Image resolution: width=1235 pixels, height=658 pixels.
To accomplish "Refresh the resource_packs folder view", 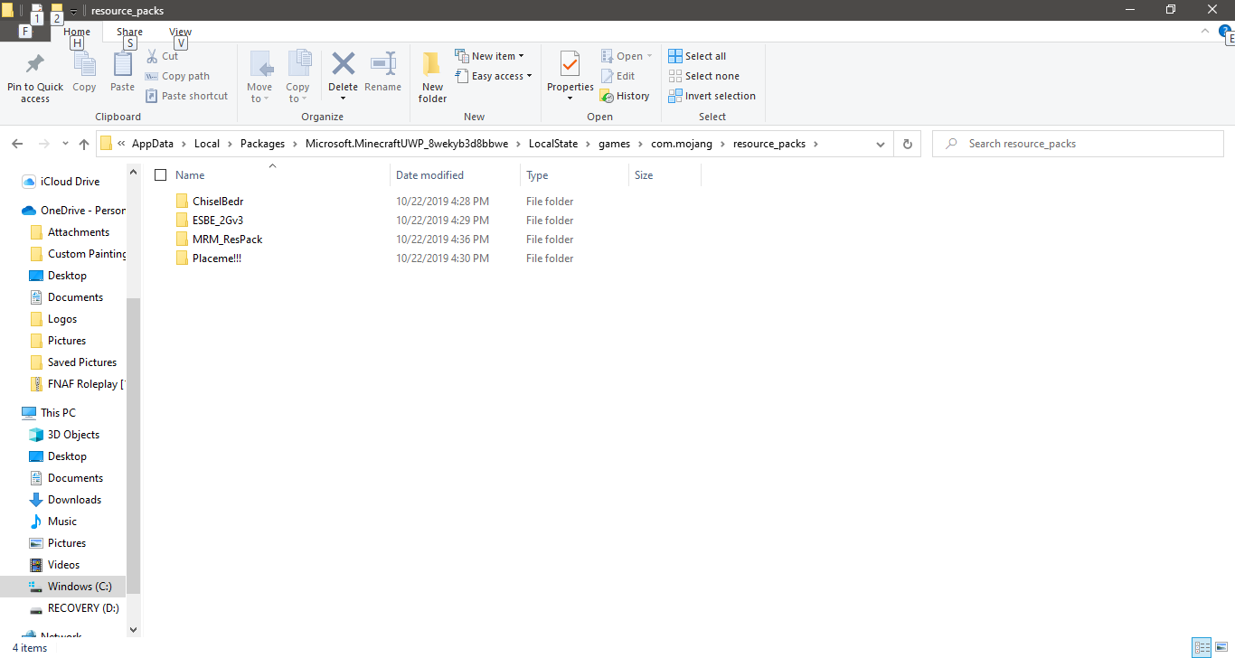I will click(x=908, y=144).
